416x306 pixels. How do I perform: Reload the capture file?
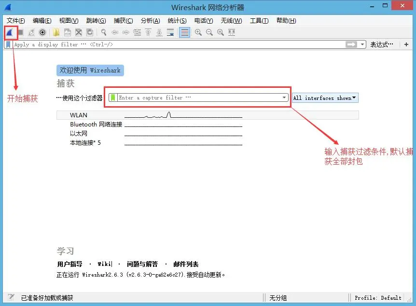90,32
